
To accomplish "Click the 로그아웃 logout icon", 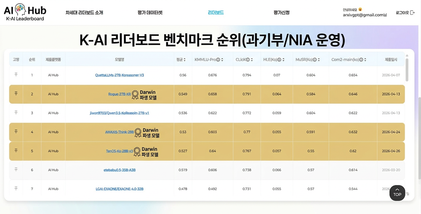I will tap(413, 13).
